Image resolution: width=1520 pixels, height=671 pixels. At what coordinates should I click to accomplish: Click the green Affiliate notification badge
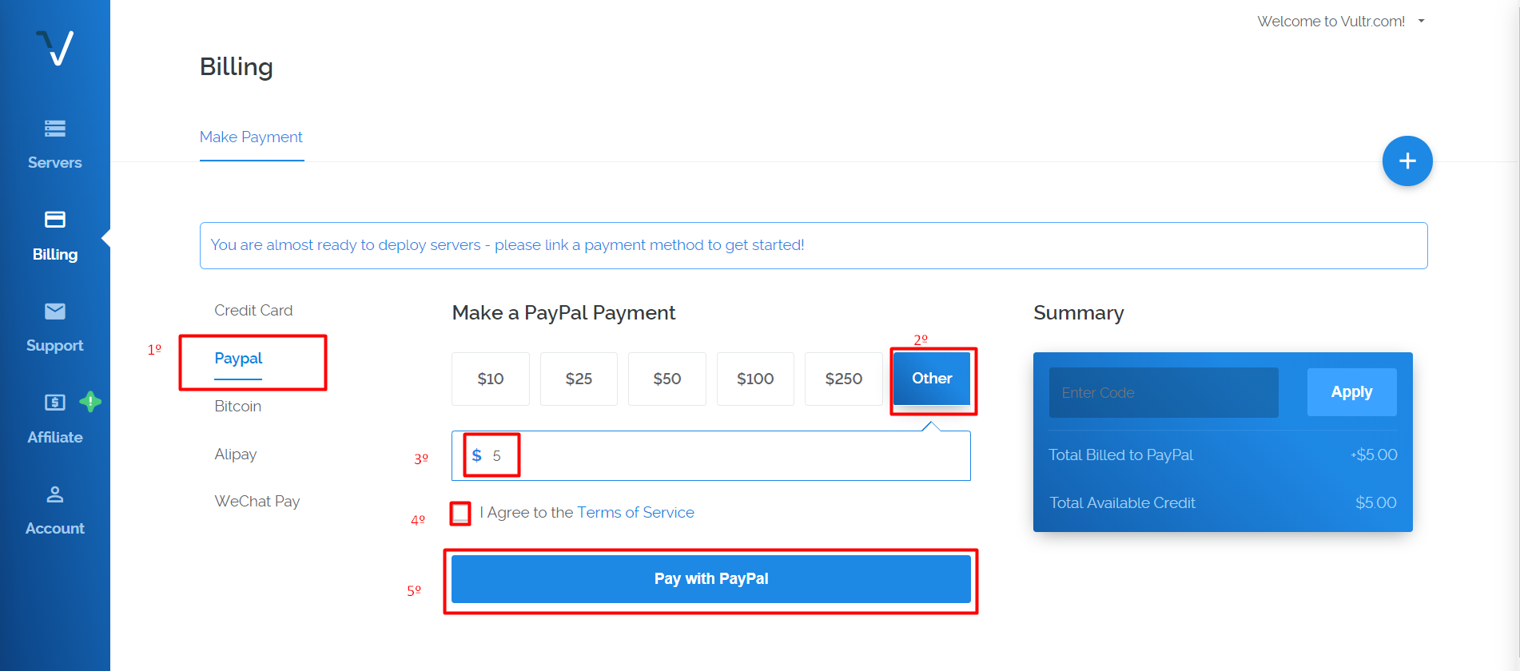[90, 402]
